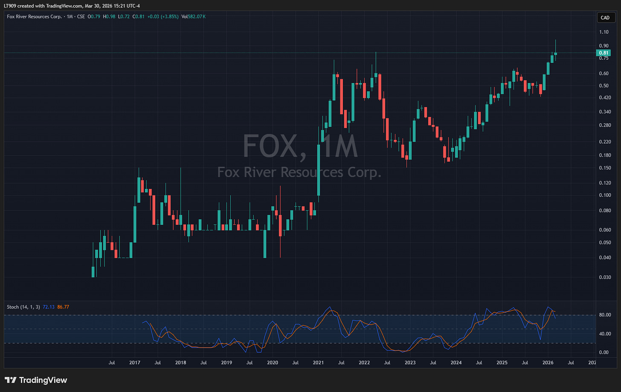Open the Stoch (14, 1, 3) indicator legend
Screen dimensions: 621x392
23,307
